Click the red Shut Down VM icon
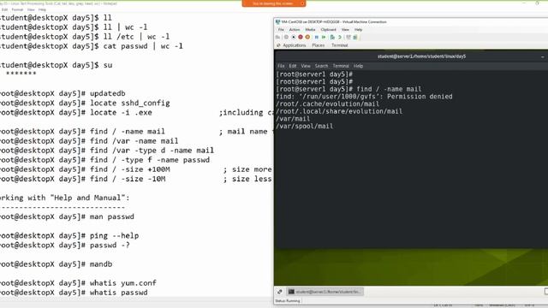 [x=301, y=37]
